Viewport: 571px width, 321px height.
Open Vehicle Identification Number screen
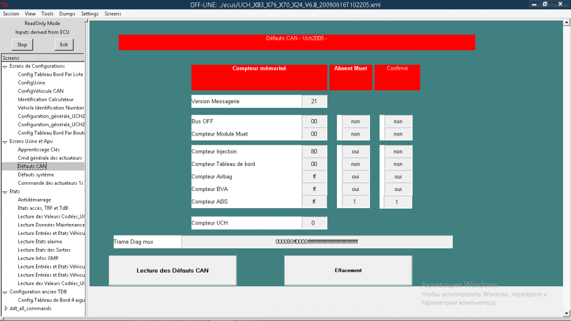pos(51,108)
